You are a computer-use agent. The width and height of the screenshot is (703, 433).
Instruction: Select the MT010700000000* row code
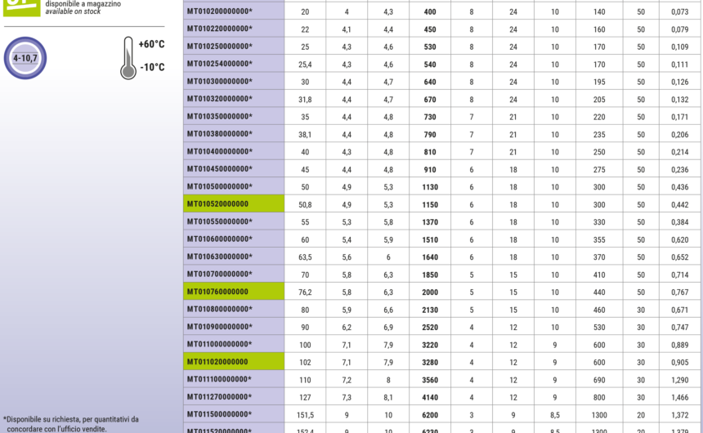coord(219,275)
